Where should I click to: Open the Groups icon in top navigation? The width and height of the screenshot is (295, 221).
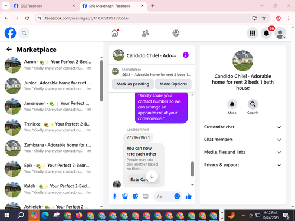point(176,33)
